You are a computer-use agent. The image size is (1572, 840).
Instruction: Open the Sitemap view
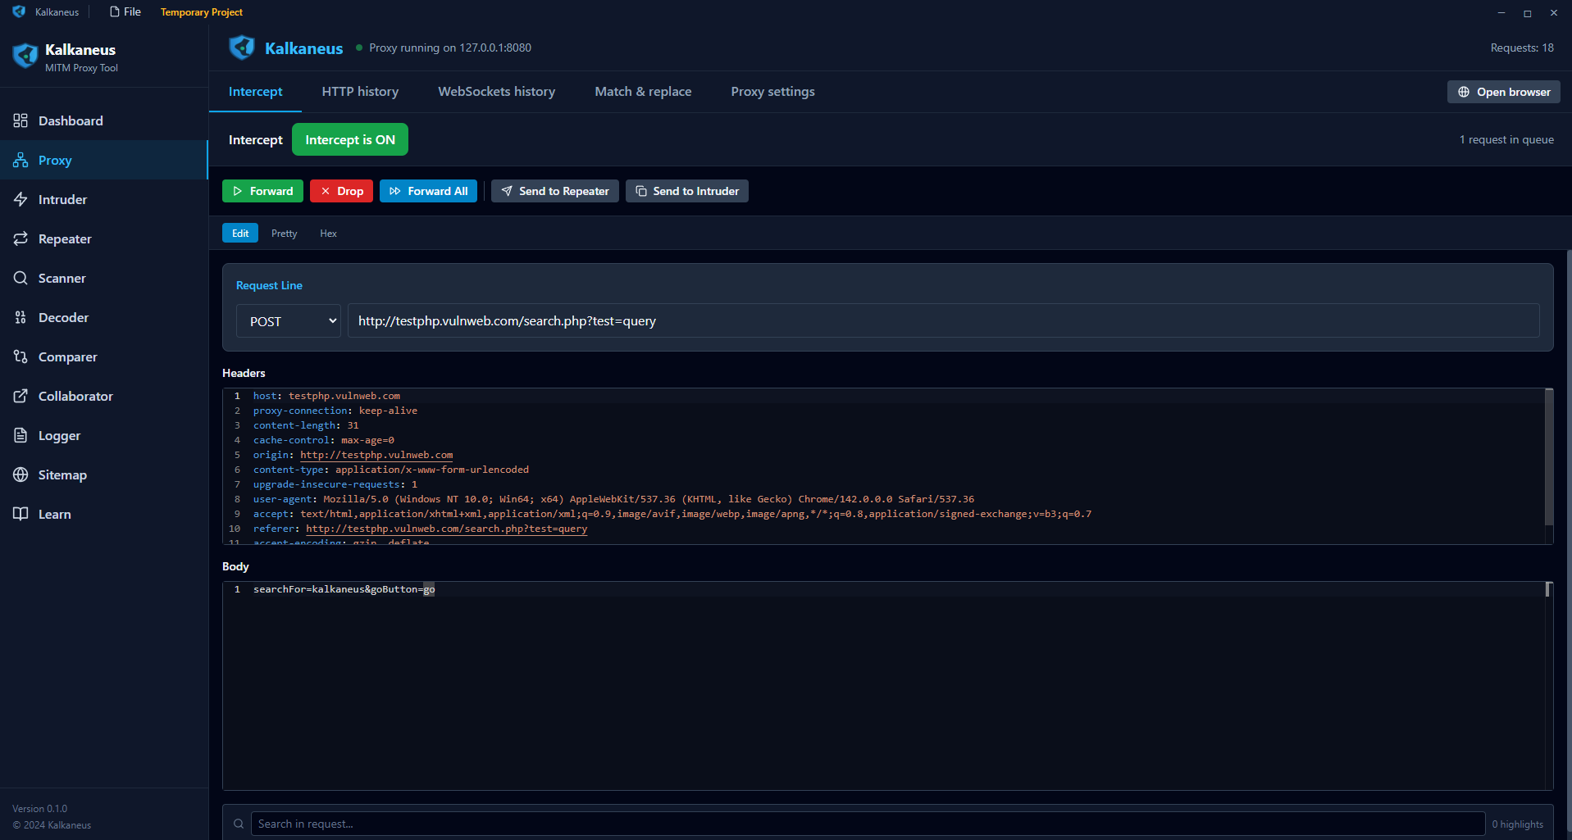tap(62, 474)
